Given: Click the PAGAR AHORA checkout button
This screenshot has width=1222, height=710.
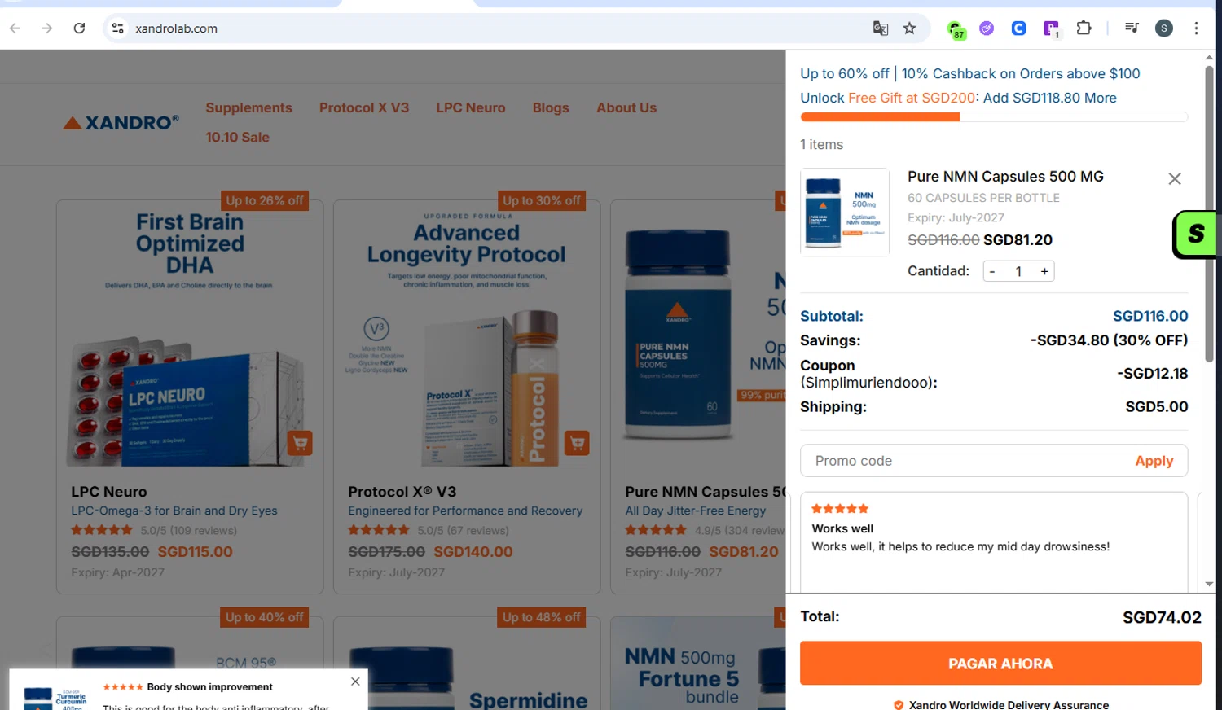Looking at the screenshot, I should pos(1000,663).
